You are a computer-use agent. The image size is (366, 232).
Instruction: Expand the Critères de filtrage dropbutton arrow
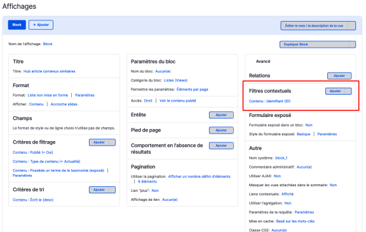(x=112, y=142)
